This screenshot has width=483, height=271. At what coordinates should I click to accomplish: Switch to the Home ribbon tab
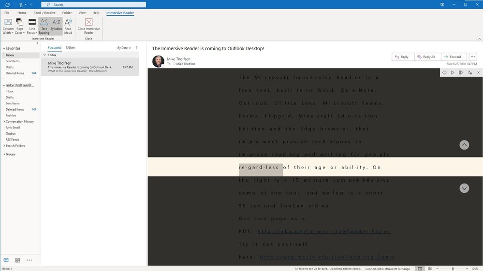click(22, 13)
